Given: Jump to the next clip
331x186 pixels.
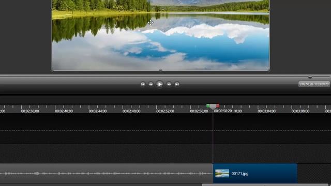Looking at the screenshot, I should pos(177,84).
